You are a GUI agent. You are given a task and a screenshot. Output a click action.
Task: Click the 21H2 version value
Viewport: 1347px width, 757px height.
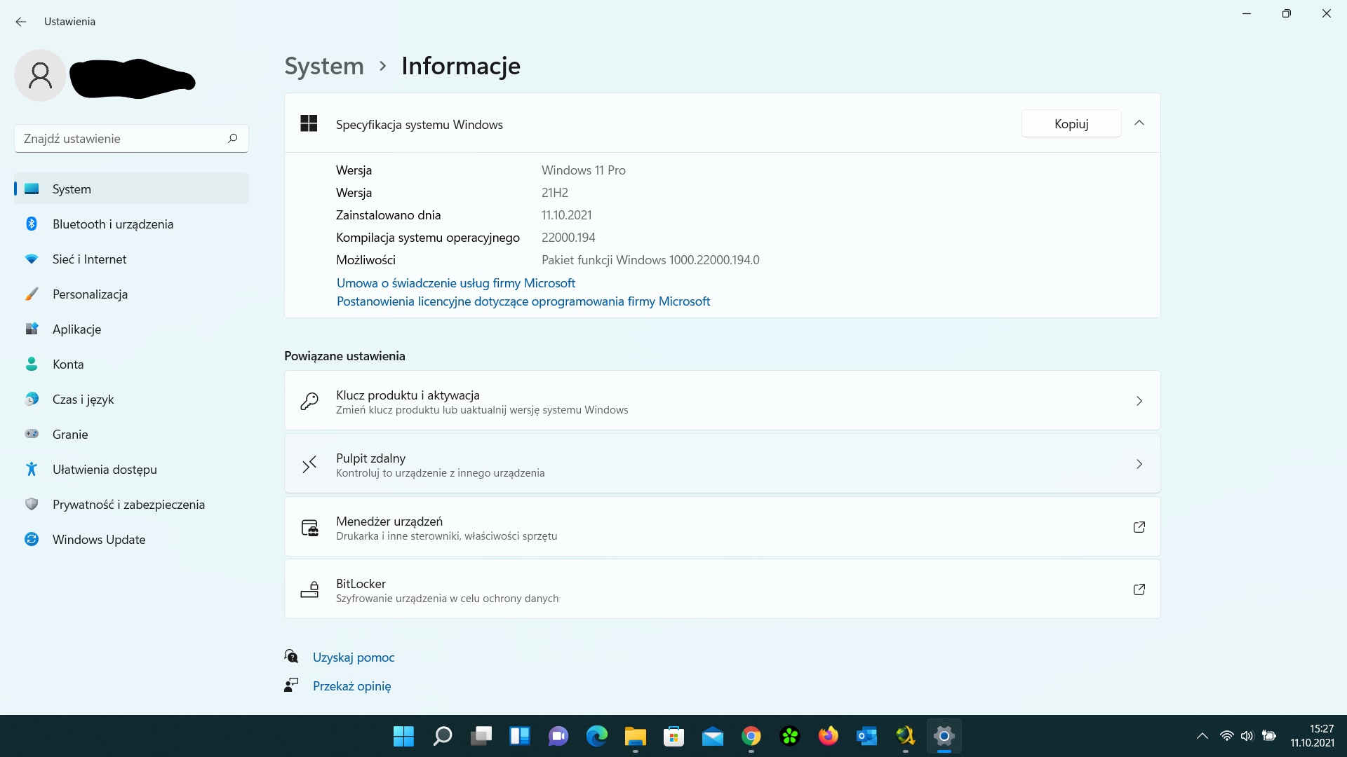click(555, 193)
